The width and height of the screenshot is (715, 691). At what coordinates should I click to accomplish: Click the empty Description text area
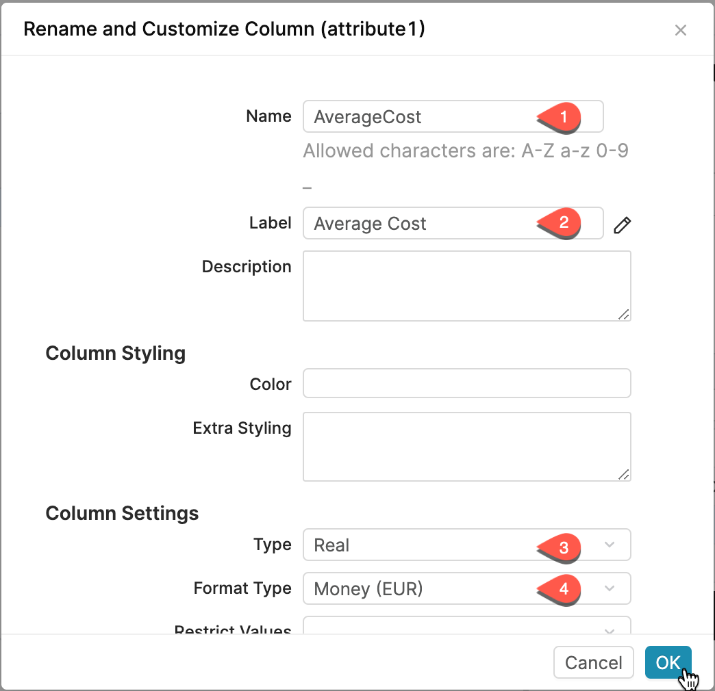pos(467,285)
